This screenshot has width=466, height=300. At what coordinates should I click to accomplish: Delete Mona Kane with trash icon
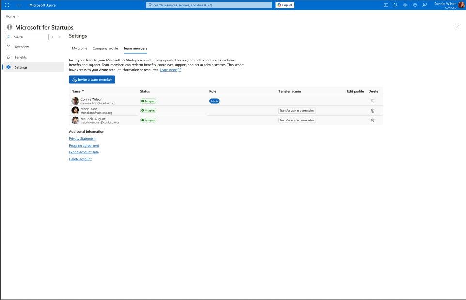373,111
